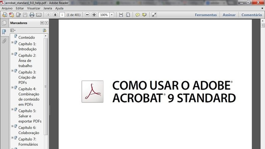
Task: Open the zoom level dropdown arrow
Action: (111, 15)
